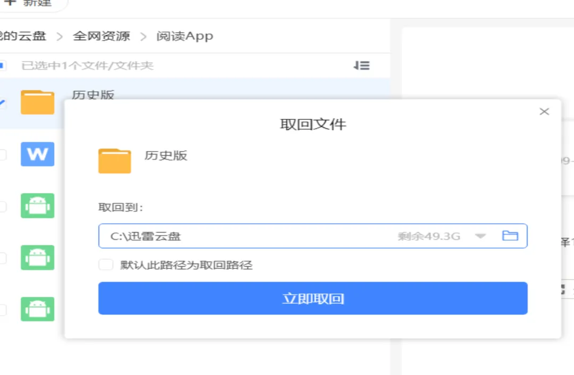Click the 立即取回 button
Screen dimensions: 574x375
[x=313, y=298]
